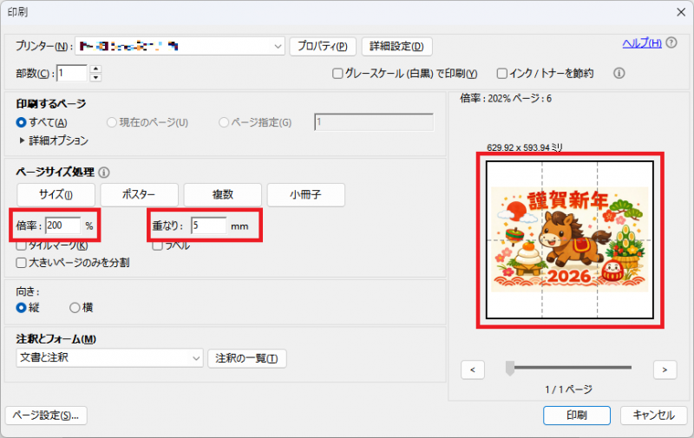Image resolution: width=694 pixels, height=438 pixels.
Task: Open the printer selection dropdown
Action: pos(278,46)
